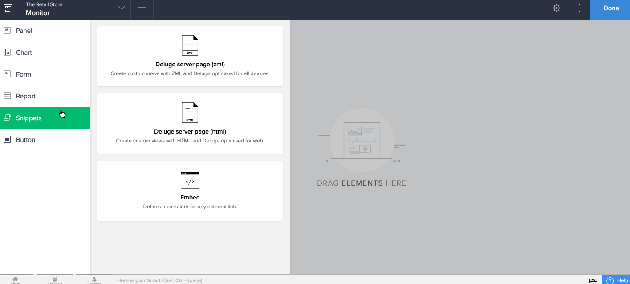Open the three-dot more options menu
The image size is (630, 284).
pyautogui.click(x=579, y=8)
